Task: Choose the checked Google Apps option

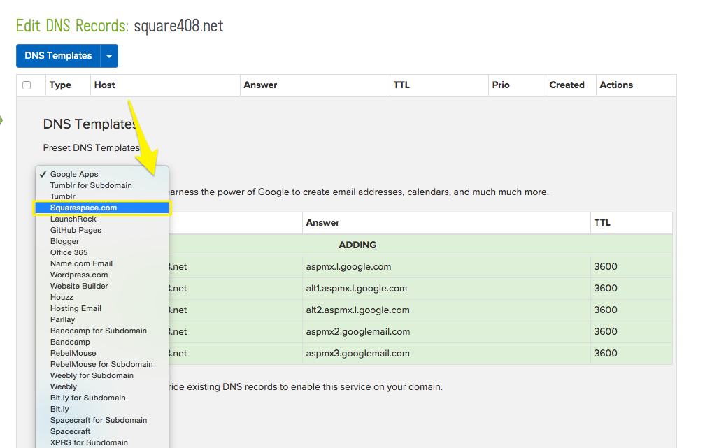Action: [x=74, y=174]
